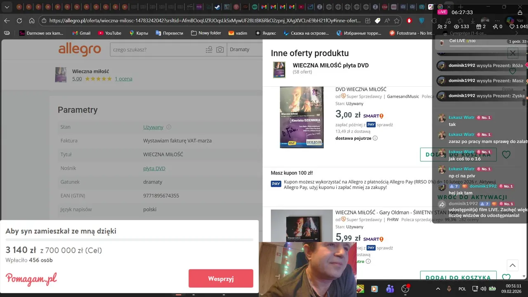Show info icon next to Używany
The image size is (528, 297).
coord(169,127)
